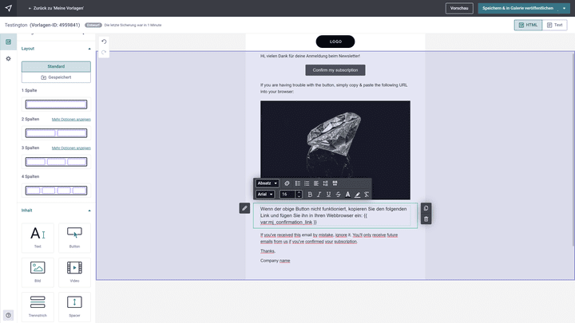575x323 pixels.
Task: Toggle underline formatting
Action: pos(328,195)
